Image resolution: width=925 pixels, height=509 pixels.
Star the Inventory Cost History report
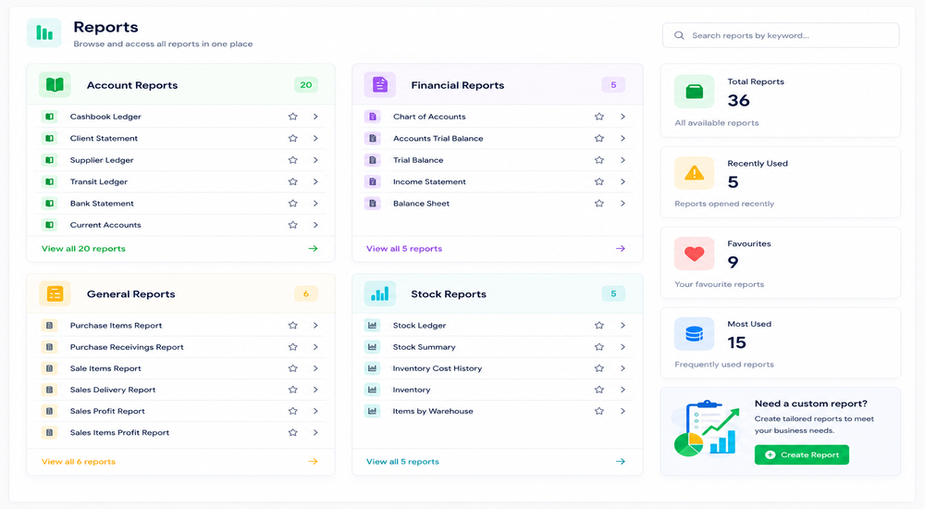[599, 368]
